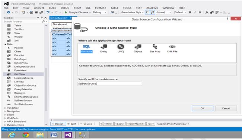Select the <div> tag breadcrumb
Screen dimensions: 242x140
[151, 124]
